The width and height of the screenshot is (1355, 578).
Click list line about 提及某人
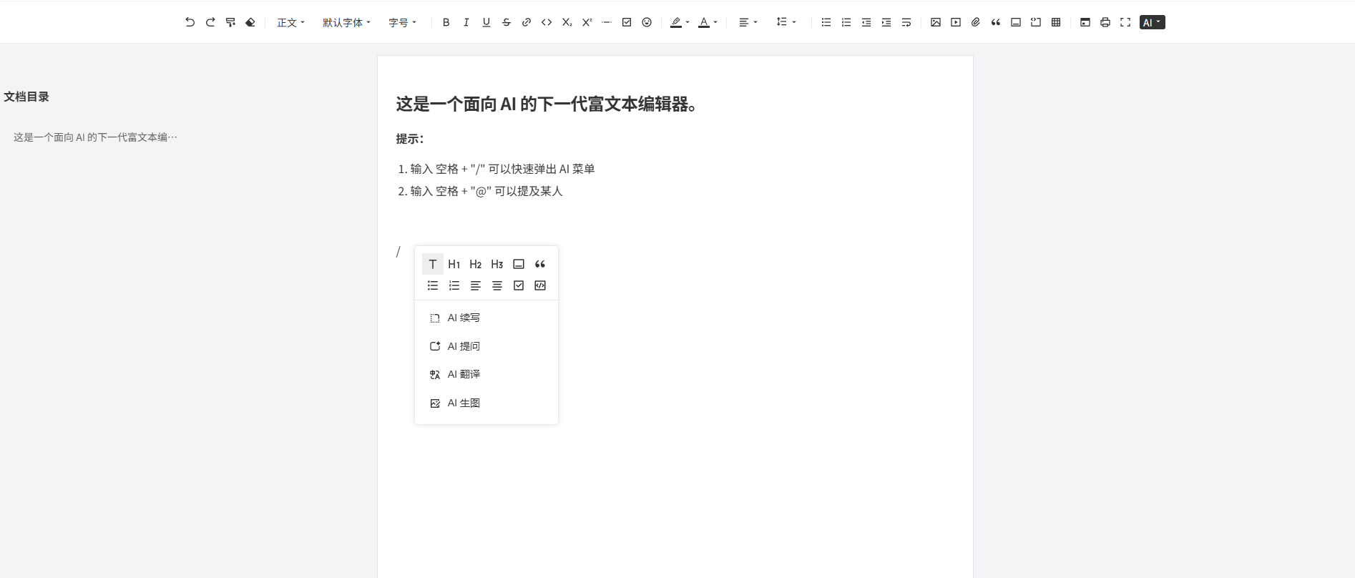[486, 191]
